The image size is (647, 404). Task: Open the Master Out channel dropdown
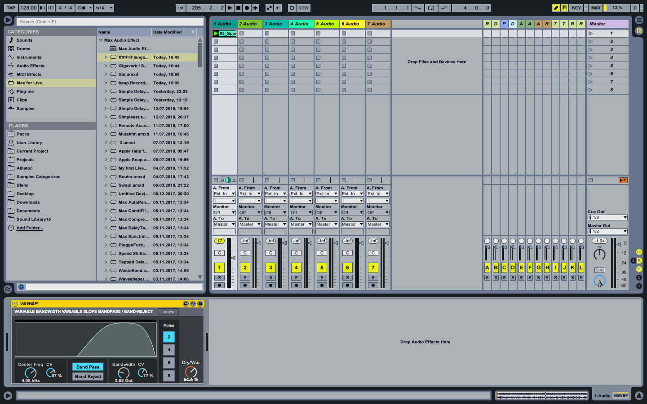pyautogui.click(x=607, y=231)
